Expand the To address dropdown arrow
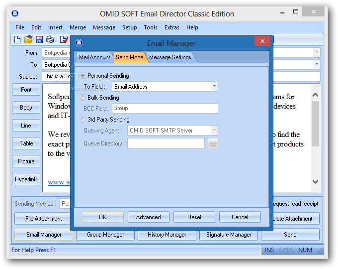Viewport: 338px width, 269px height. (x=317, y=64)
